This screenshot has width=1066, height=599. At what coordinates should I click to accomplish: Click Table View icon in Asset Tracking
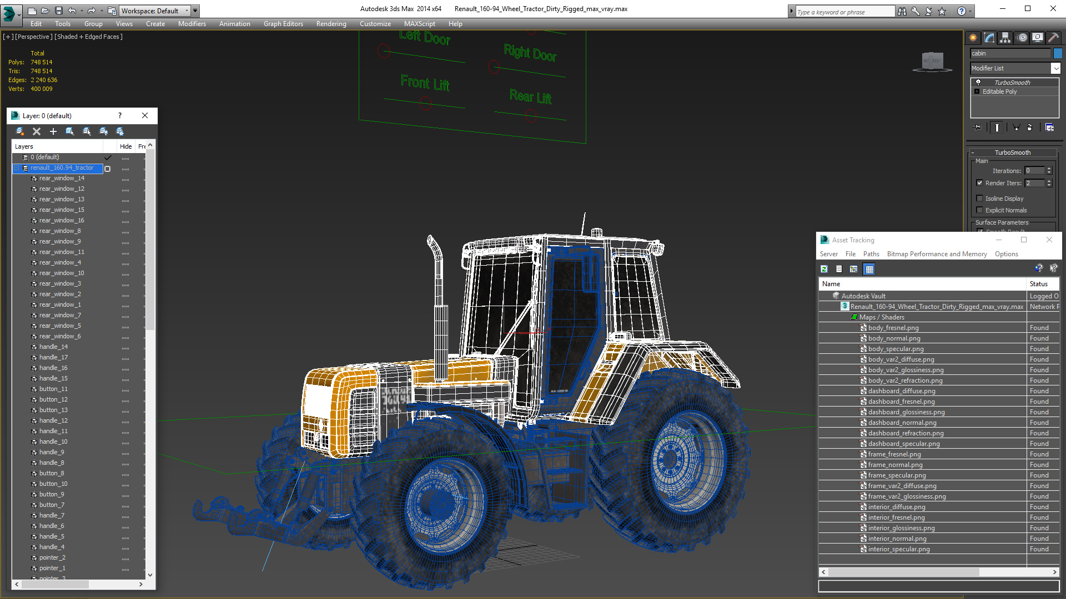pos(869,269)
